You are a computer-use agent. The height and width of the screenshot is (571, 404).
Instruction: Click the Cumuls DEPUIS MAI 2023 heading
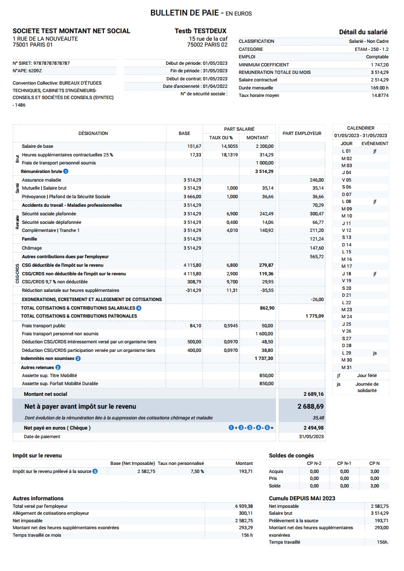click(x=302, y=498)
